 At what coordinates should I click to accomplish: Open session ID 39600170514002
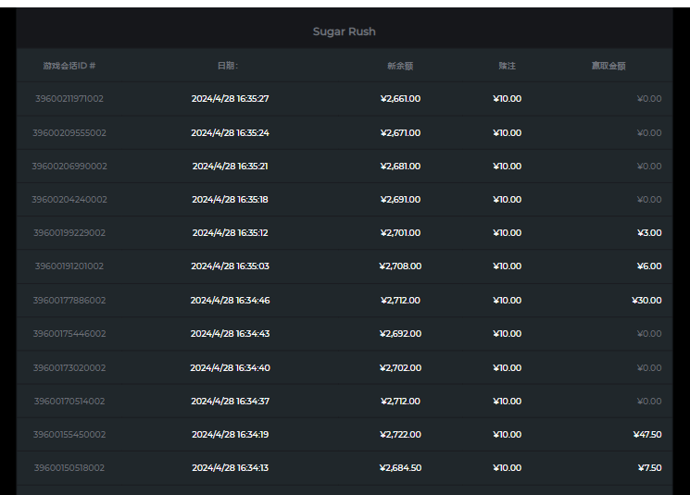69,402
